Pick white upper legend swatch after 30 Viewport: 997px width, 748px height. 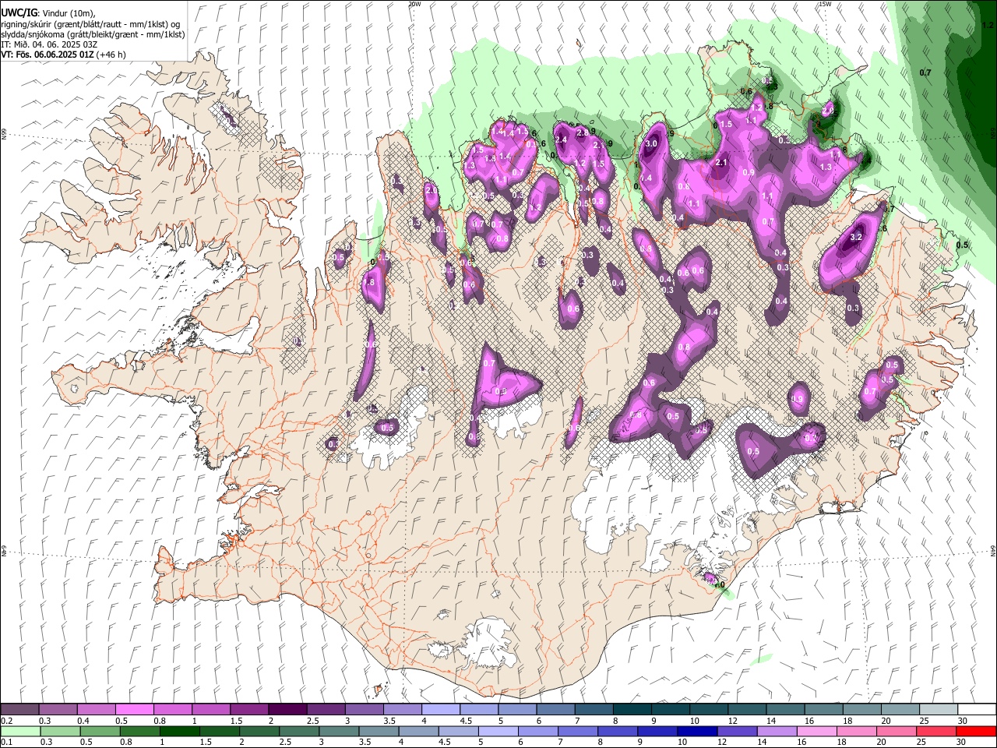(x=977, y=709)
